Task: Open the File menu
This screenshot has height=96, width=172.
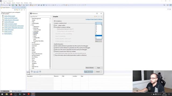Action: (1, 3)
